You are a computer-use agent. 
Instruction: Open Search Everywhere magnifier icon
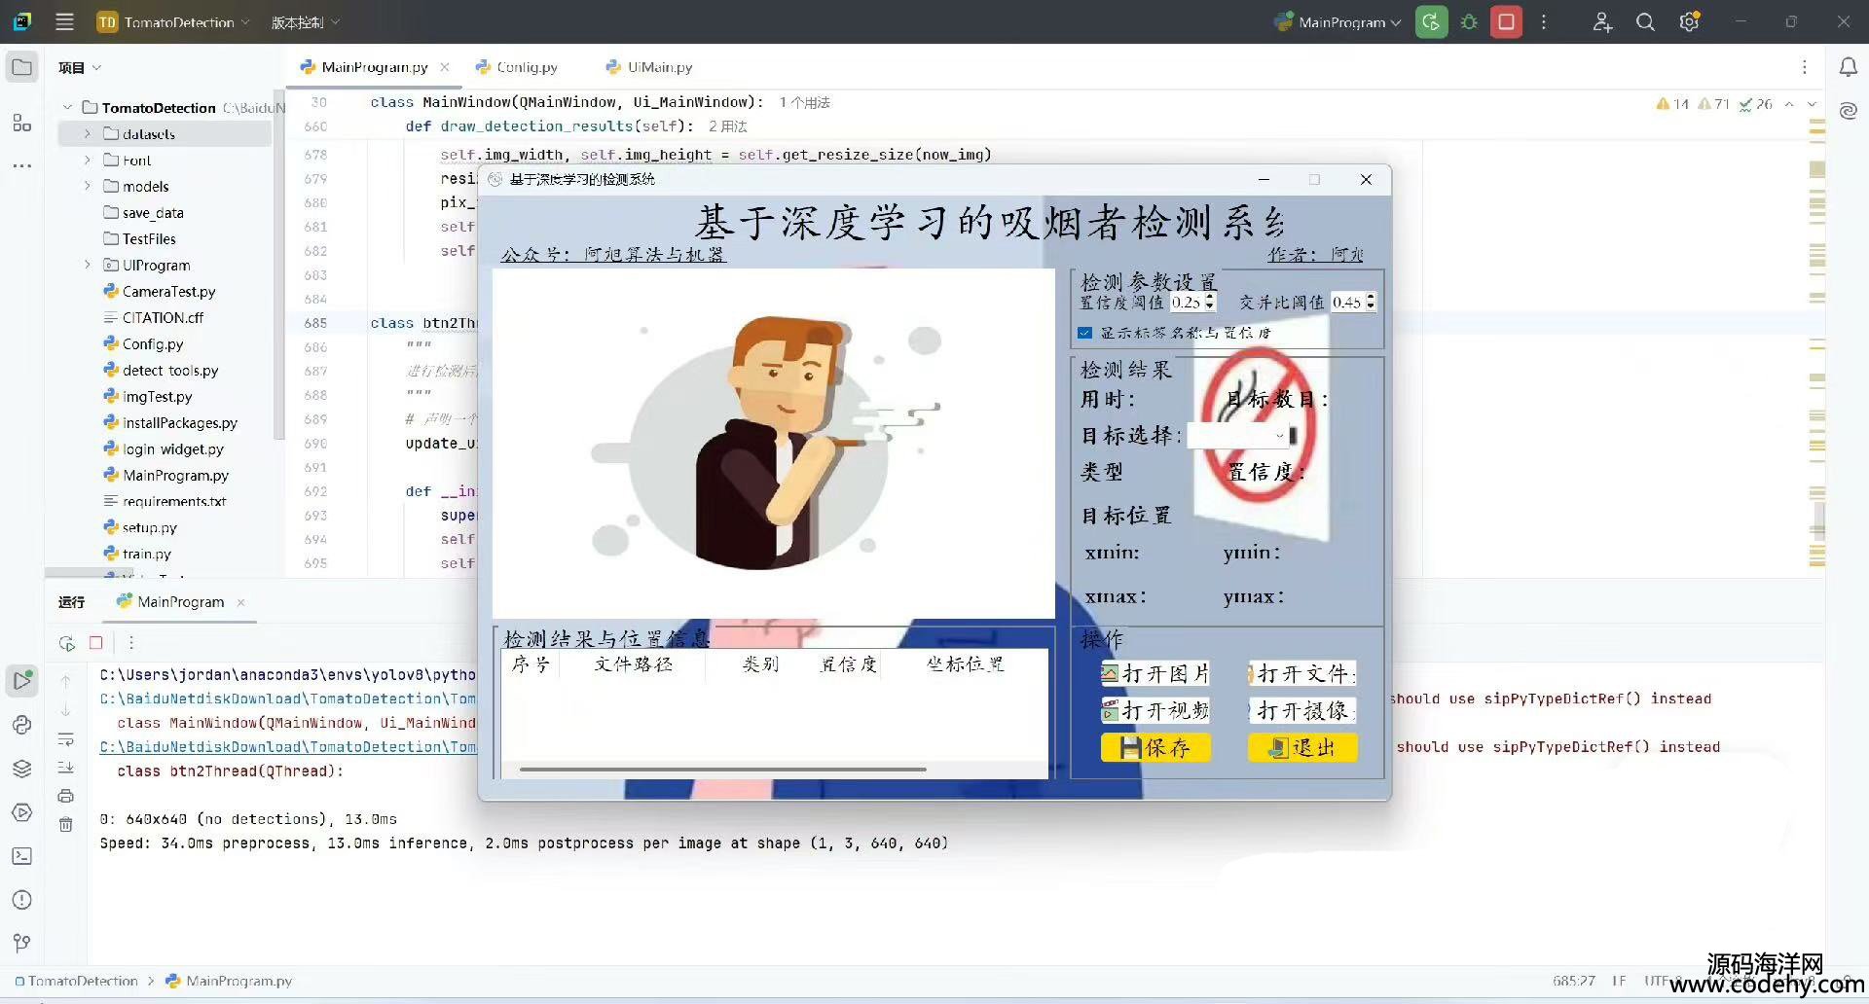tap(1645, 22)
